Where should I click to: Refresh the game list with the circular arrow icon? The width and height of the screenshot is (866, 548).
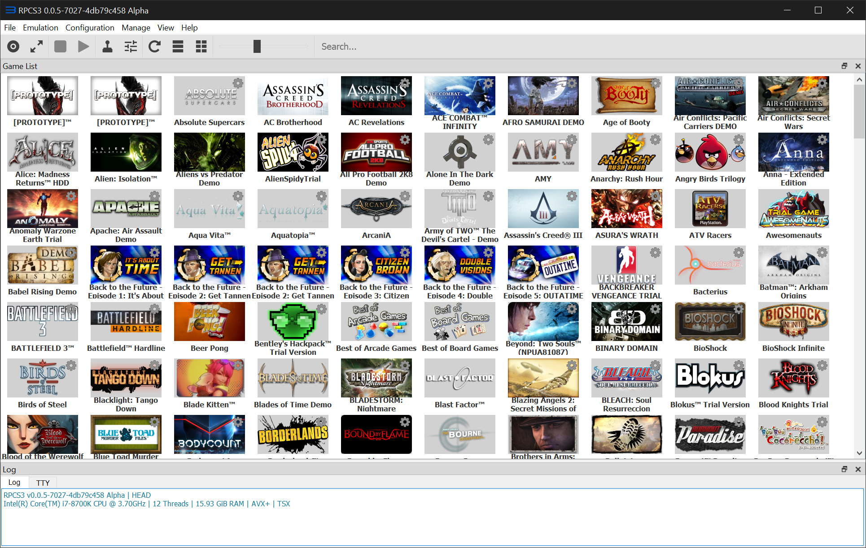154,47
